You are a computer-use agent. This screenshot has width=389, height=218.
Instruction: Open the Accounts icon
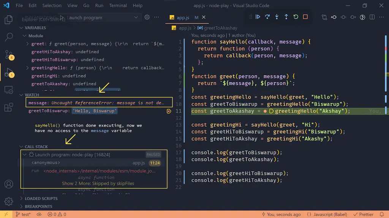coord(8,184)
